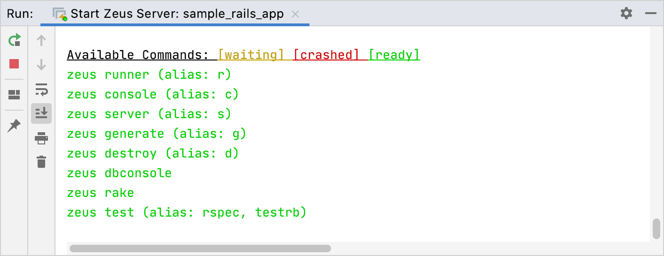The image size is (664, 256).
Task: Click the "zeus rake" output line
Action: pyautogui.click(x=100, y=193)
